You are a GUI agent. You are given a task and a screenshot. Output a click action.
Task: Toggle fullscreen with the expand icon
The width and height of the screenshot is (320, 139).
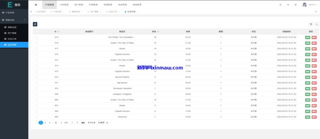tap(295, 5)
